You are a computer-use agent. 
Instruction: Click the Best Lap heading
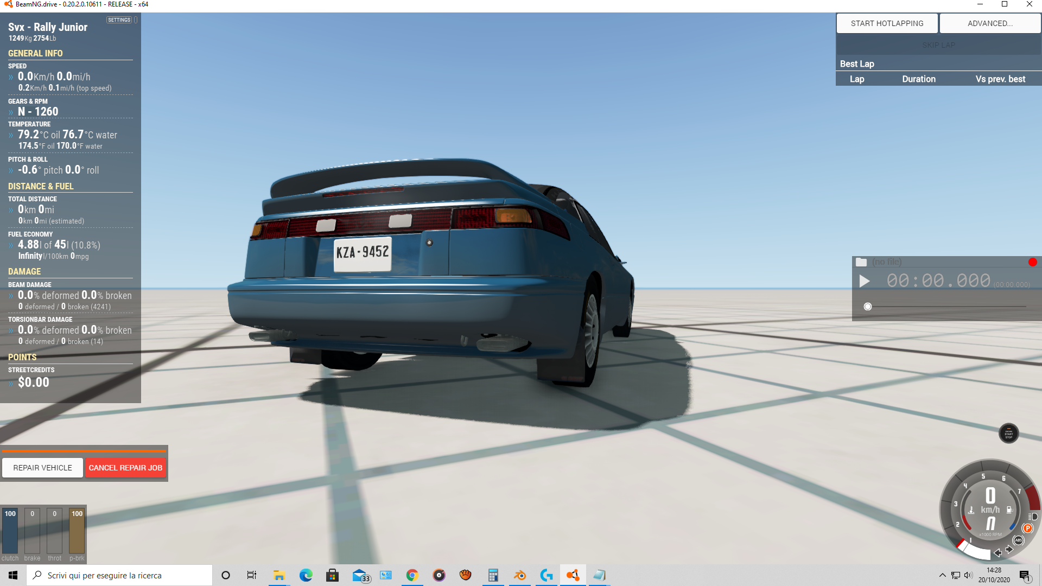pyautogui.click(x=857, y=64)
